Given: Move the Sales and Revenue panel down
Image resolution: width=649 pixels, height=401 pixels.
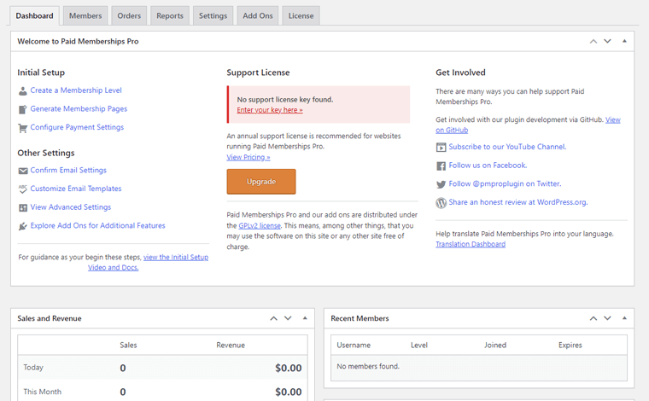Looking at the screenshot, I should click(288, 318).
